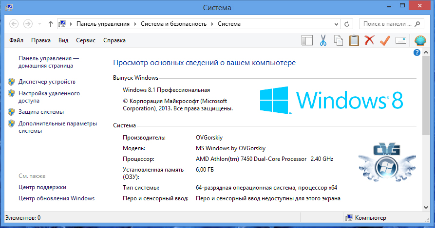Minimize the 'Система' window
This screenshot has width=435, height=228.
point(389,6)
